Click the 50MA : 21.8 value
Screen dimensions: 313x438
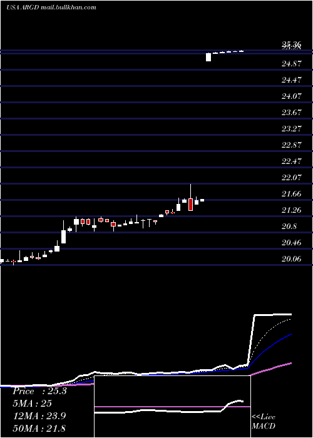(x=39, y=428)
